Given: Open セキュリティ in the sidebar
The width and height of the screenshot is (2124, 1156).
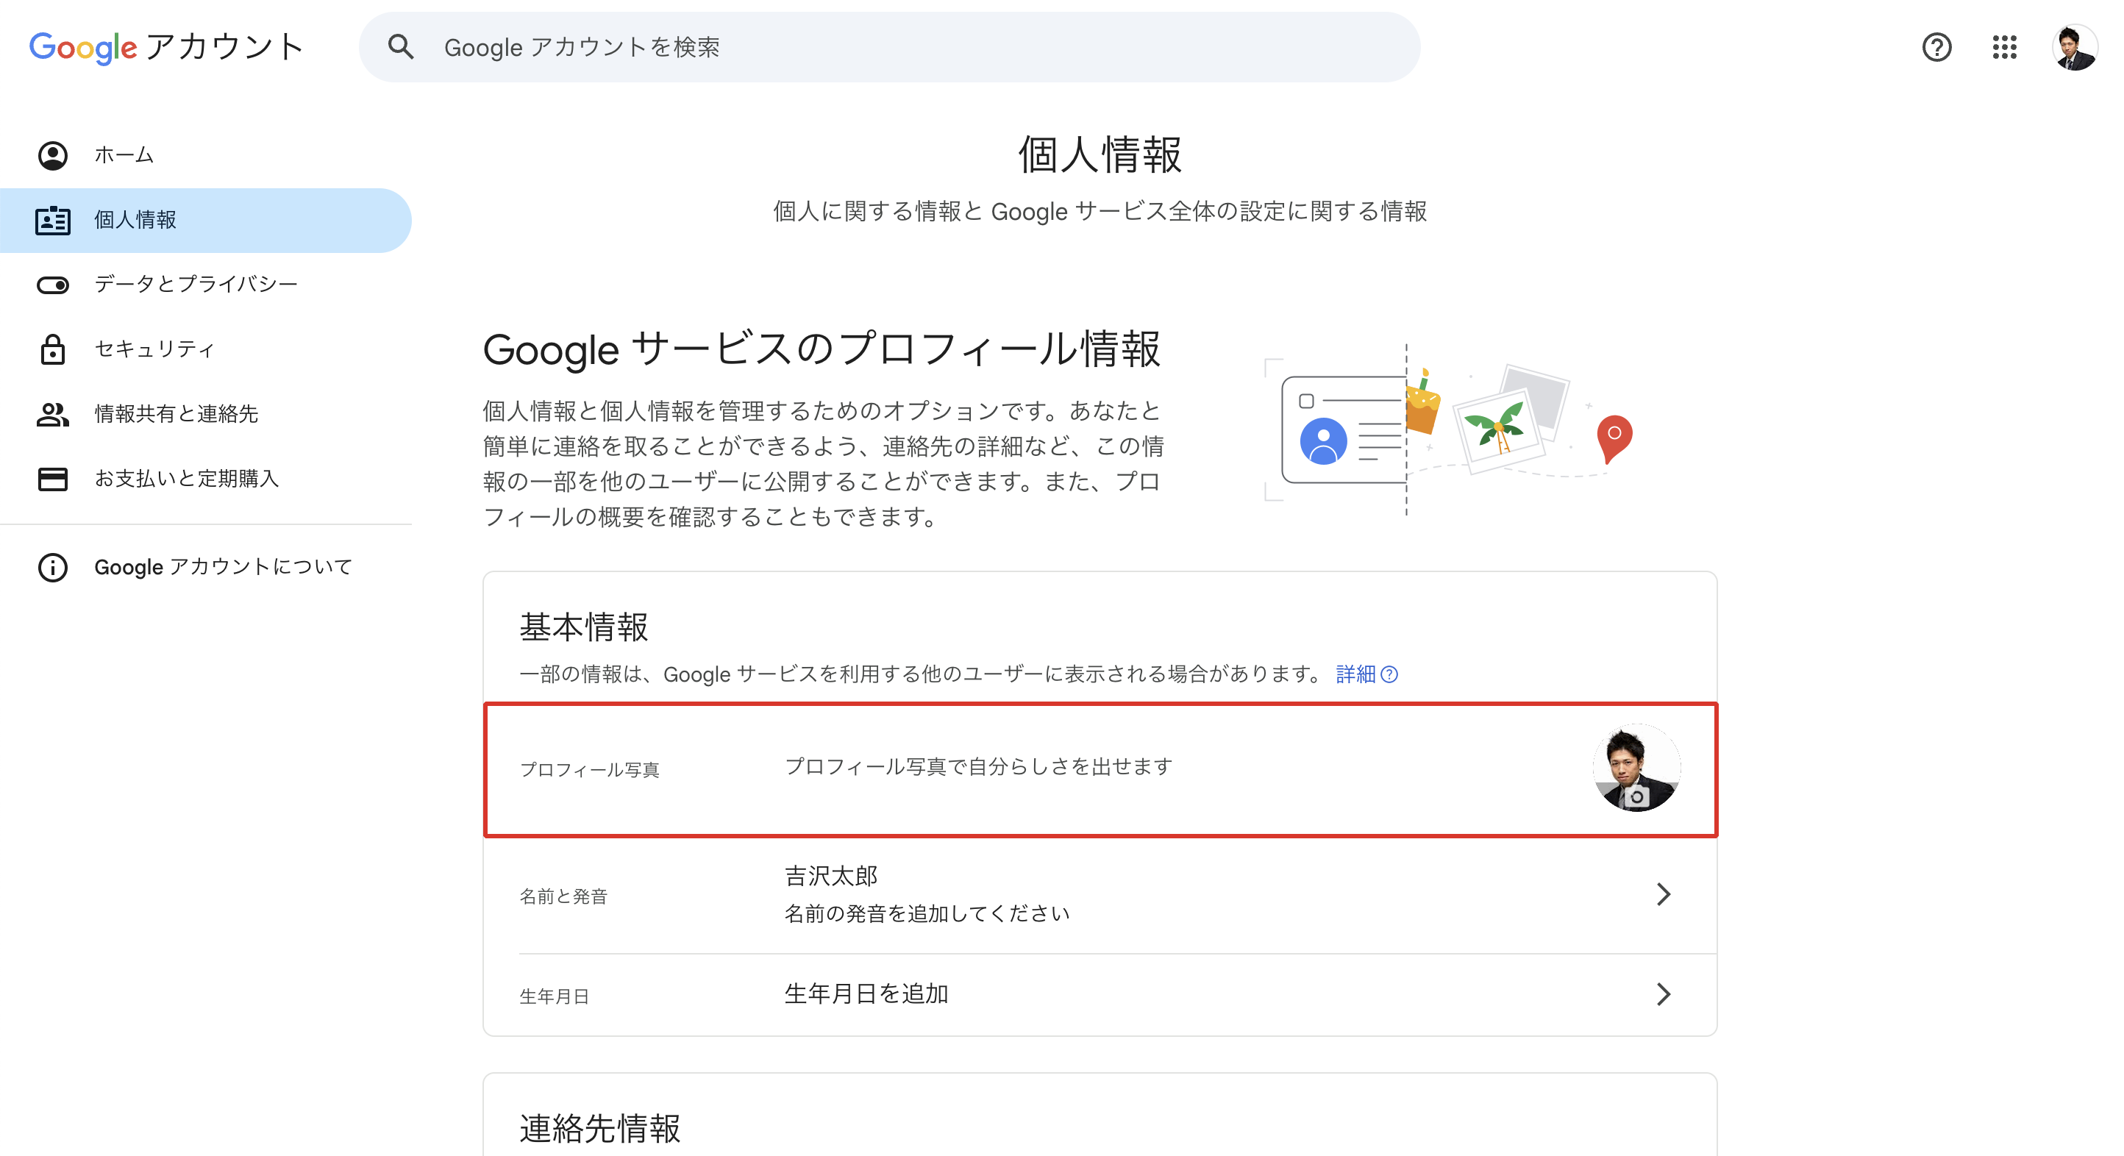Looking at the screenshot, I should [205, 349].
